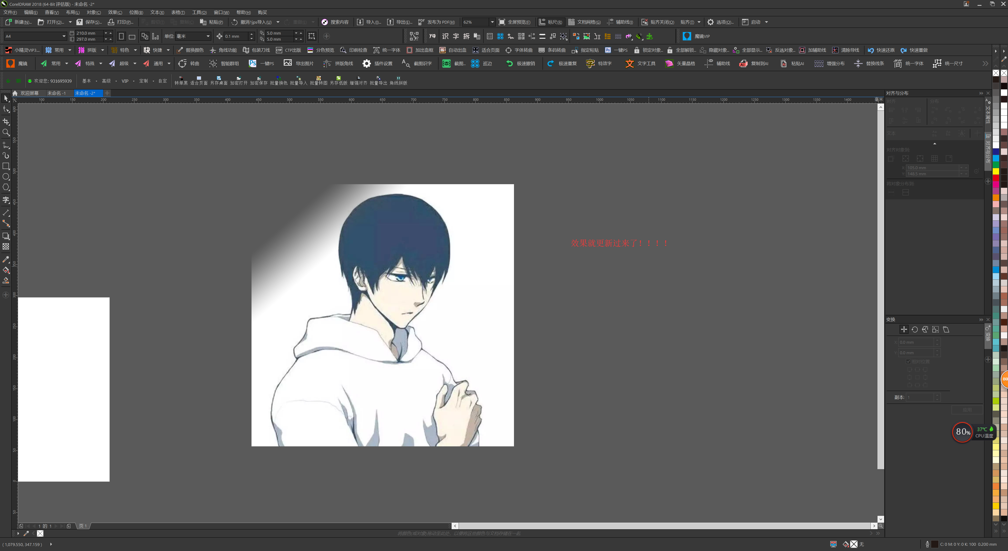Expand the 单位 毫米 units dropdown
1008x551 pixels.
pyautogui.click(x=208, y=36)
